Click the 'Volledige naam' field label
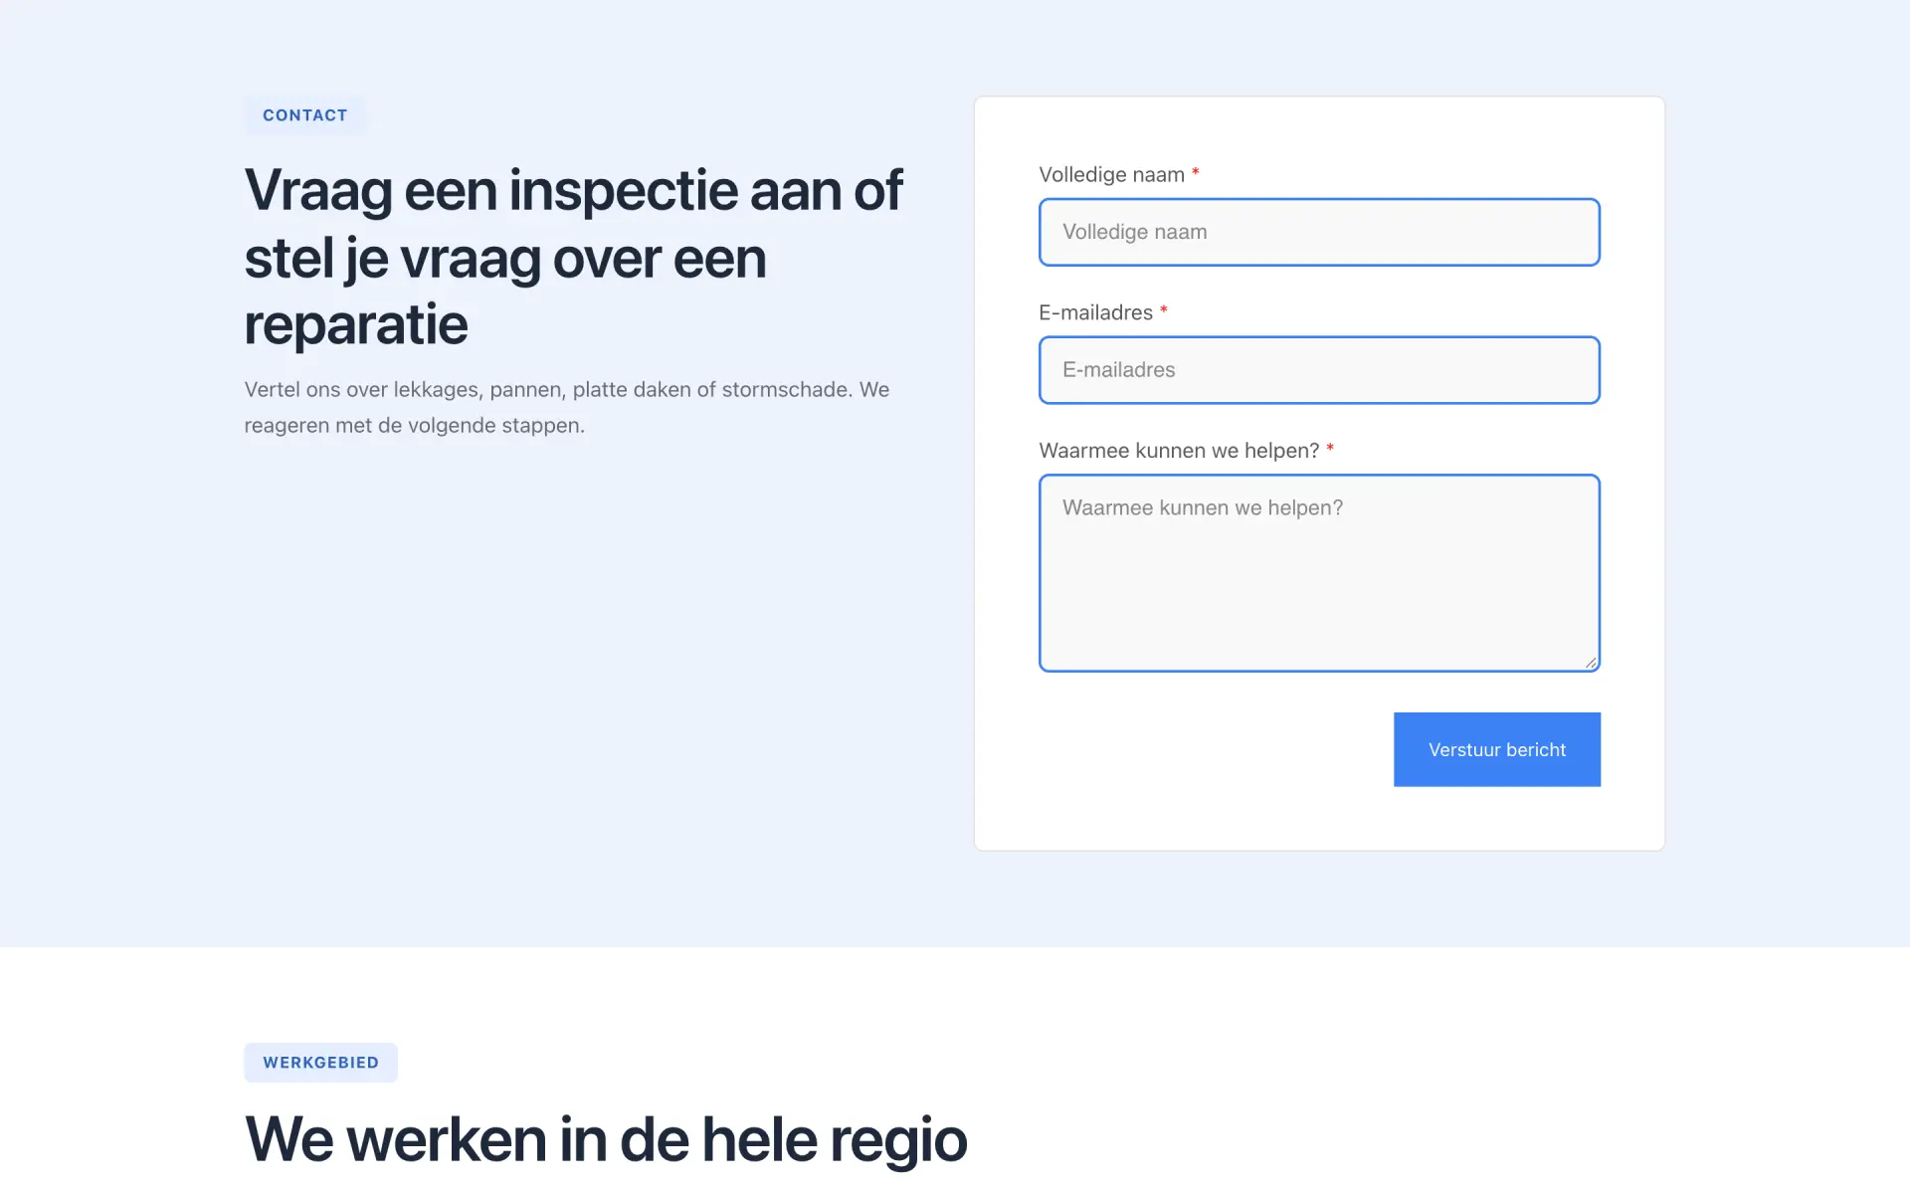This screenshot has width=1910, height=1194. 1111,175
